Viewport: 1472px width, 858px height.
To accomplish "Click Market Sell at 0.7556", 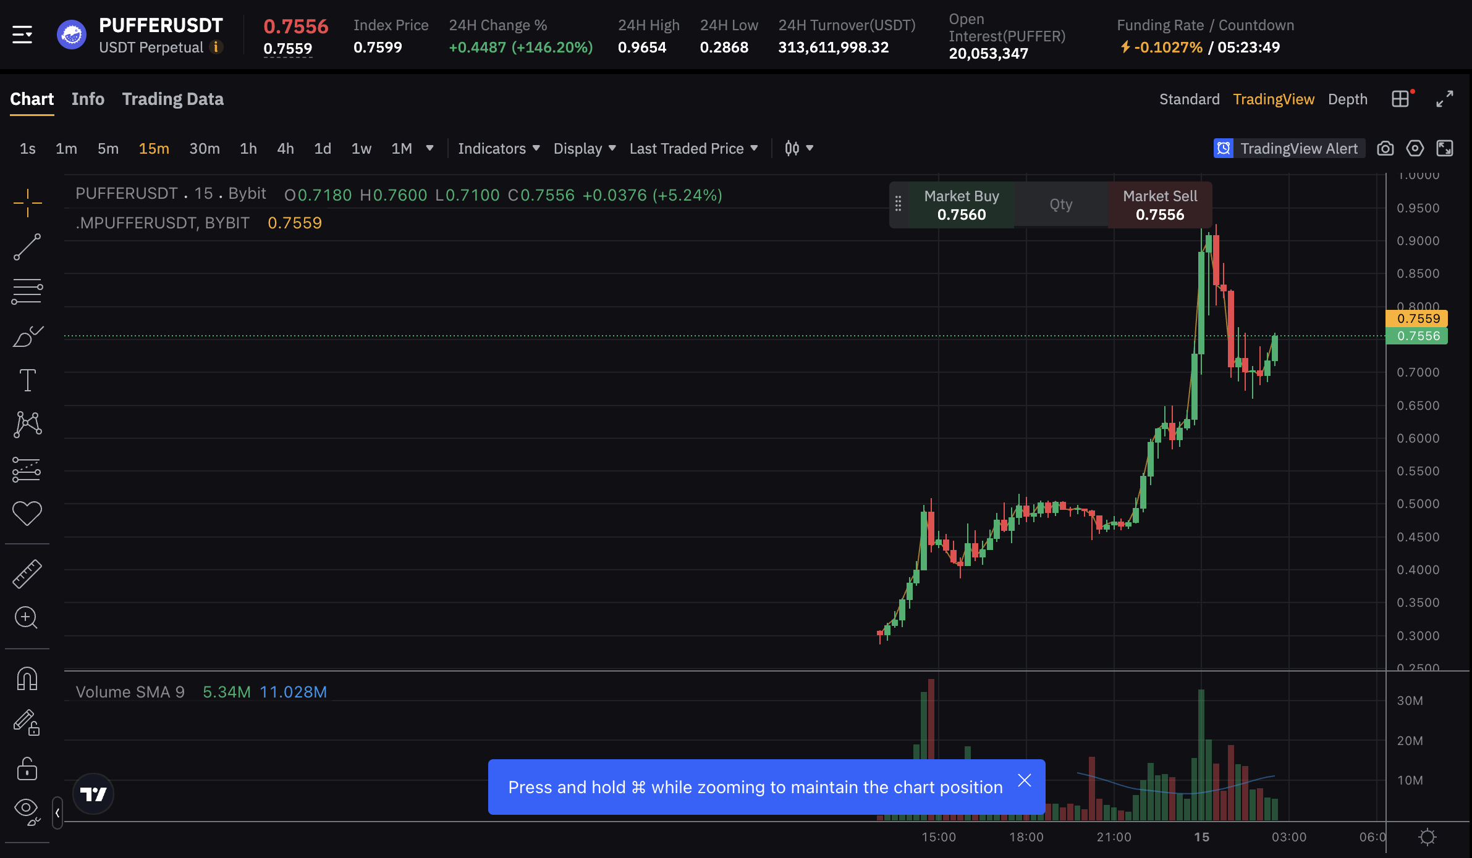I will [x=1159, y=205].
